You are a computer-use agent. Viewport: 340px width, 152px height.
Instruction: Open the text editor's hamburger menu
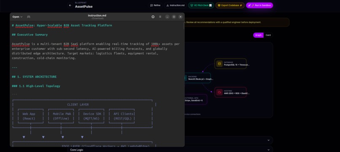(x=160, y=17)
